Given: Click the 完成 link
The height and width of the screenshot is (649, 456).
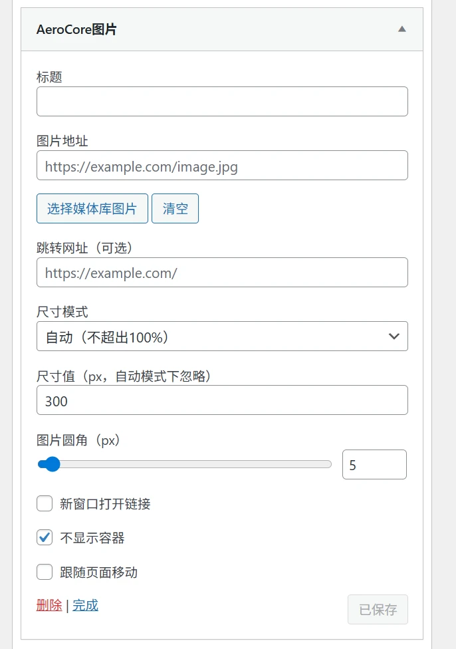Looking at the screenshot, I should pos(85,605).
